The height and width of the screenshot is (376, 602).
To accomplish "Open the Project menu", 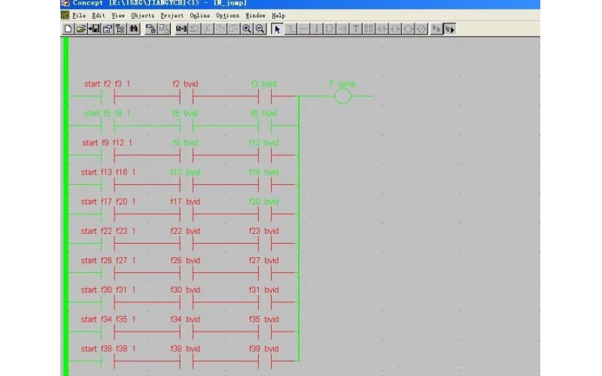I will 172,15.
